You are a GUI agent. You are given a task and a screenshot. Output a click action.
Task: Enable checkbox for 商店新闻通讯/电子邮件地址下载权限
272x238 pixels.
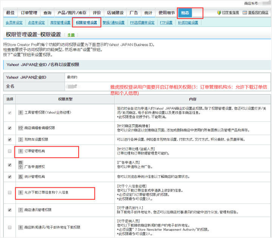10,227
